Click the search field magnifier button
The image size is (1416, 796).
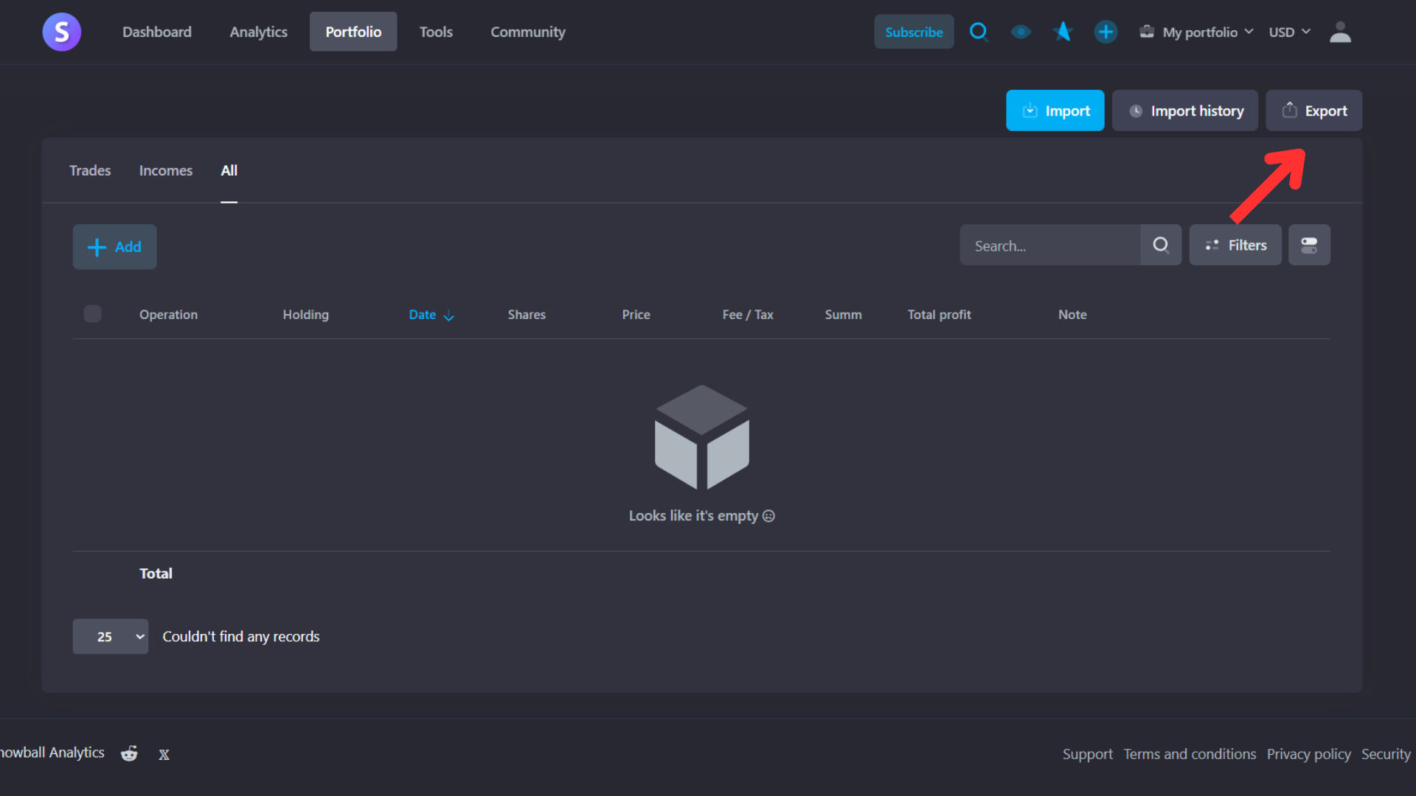tap(1161, 245)
